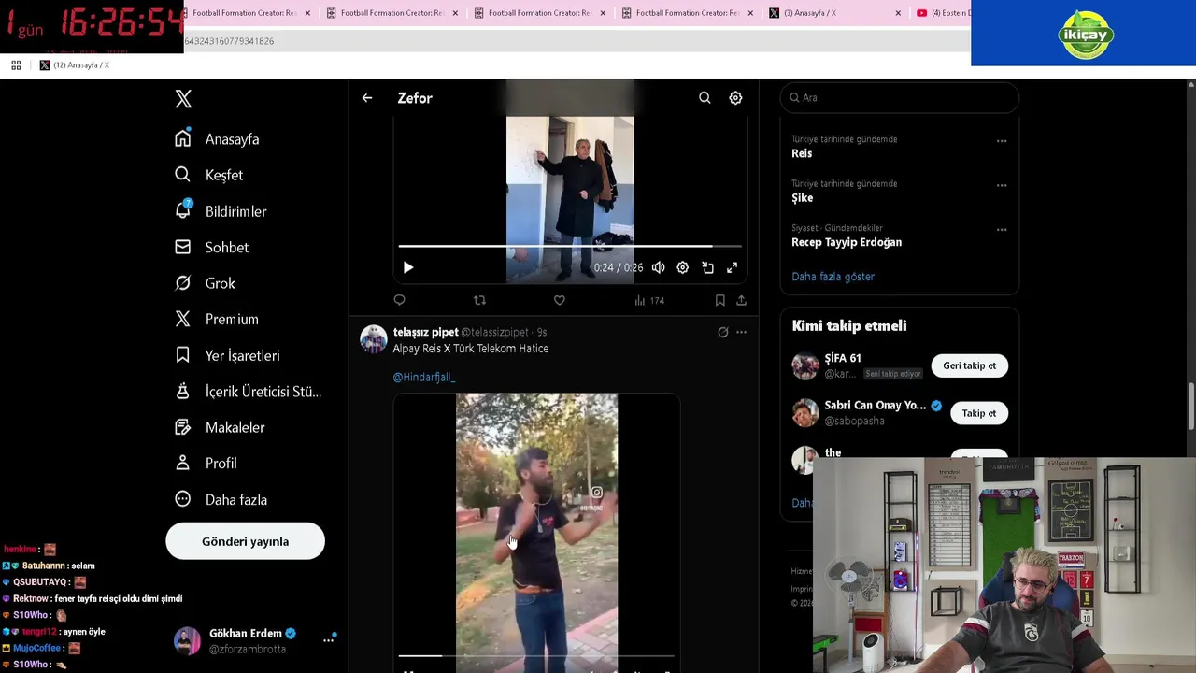
Task: Open first video's playback settings
Action: 683,267
